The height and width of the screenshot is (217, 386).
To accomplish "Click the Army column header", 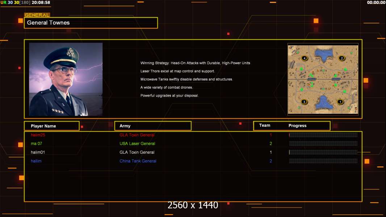I will (153, 126).
